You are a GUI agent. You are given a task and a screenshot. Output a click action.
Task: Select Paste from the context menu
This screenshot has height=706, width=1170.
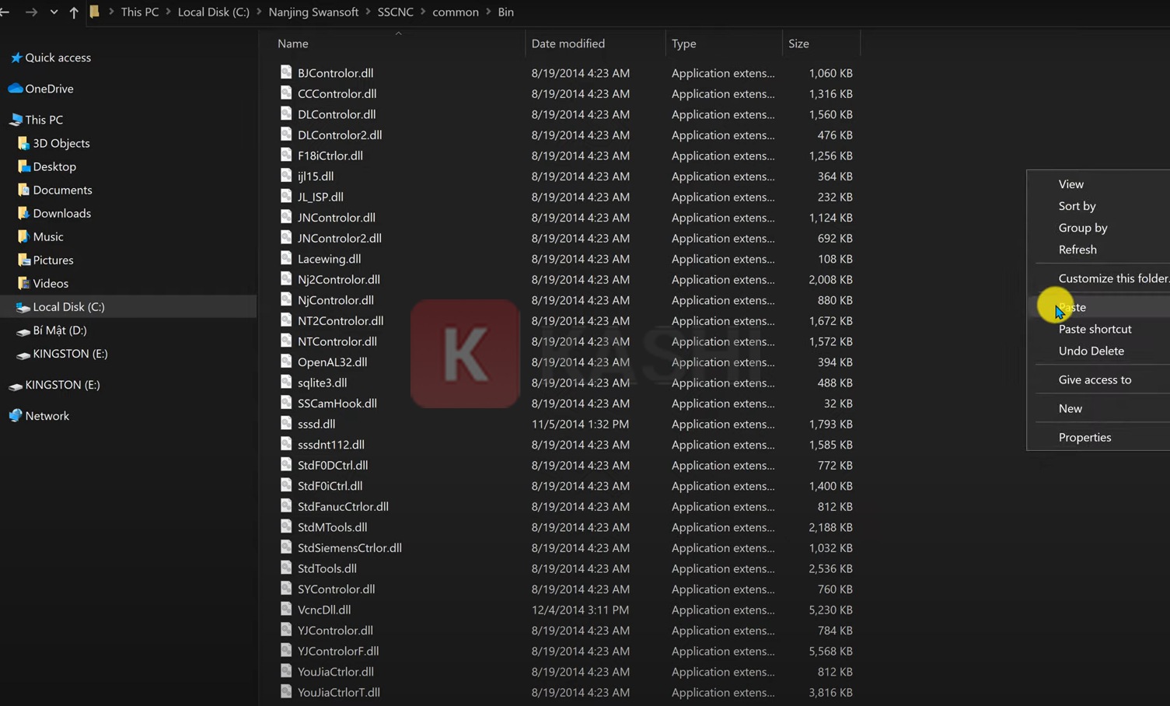pos(1073,307)
